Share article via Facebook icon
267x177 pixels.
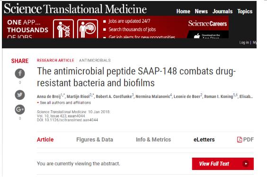click(20, 73)
